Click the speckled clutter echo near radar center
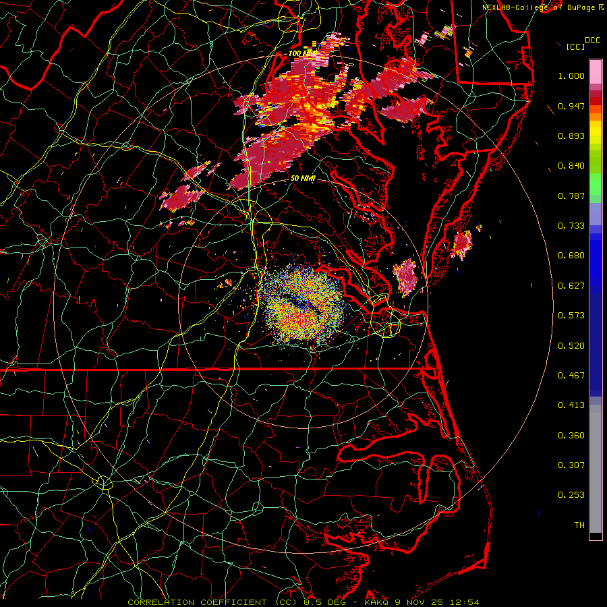This screenshot has height=607, width=607. 301,304
